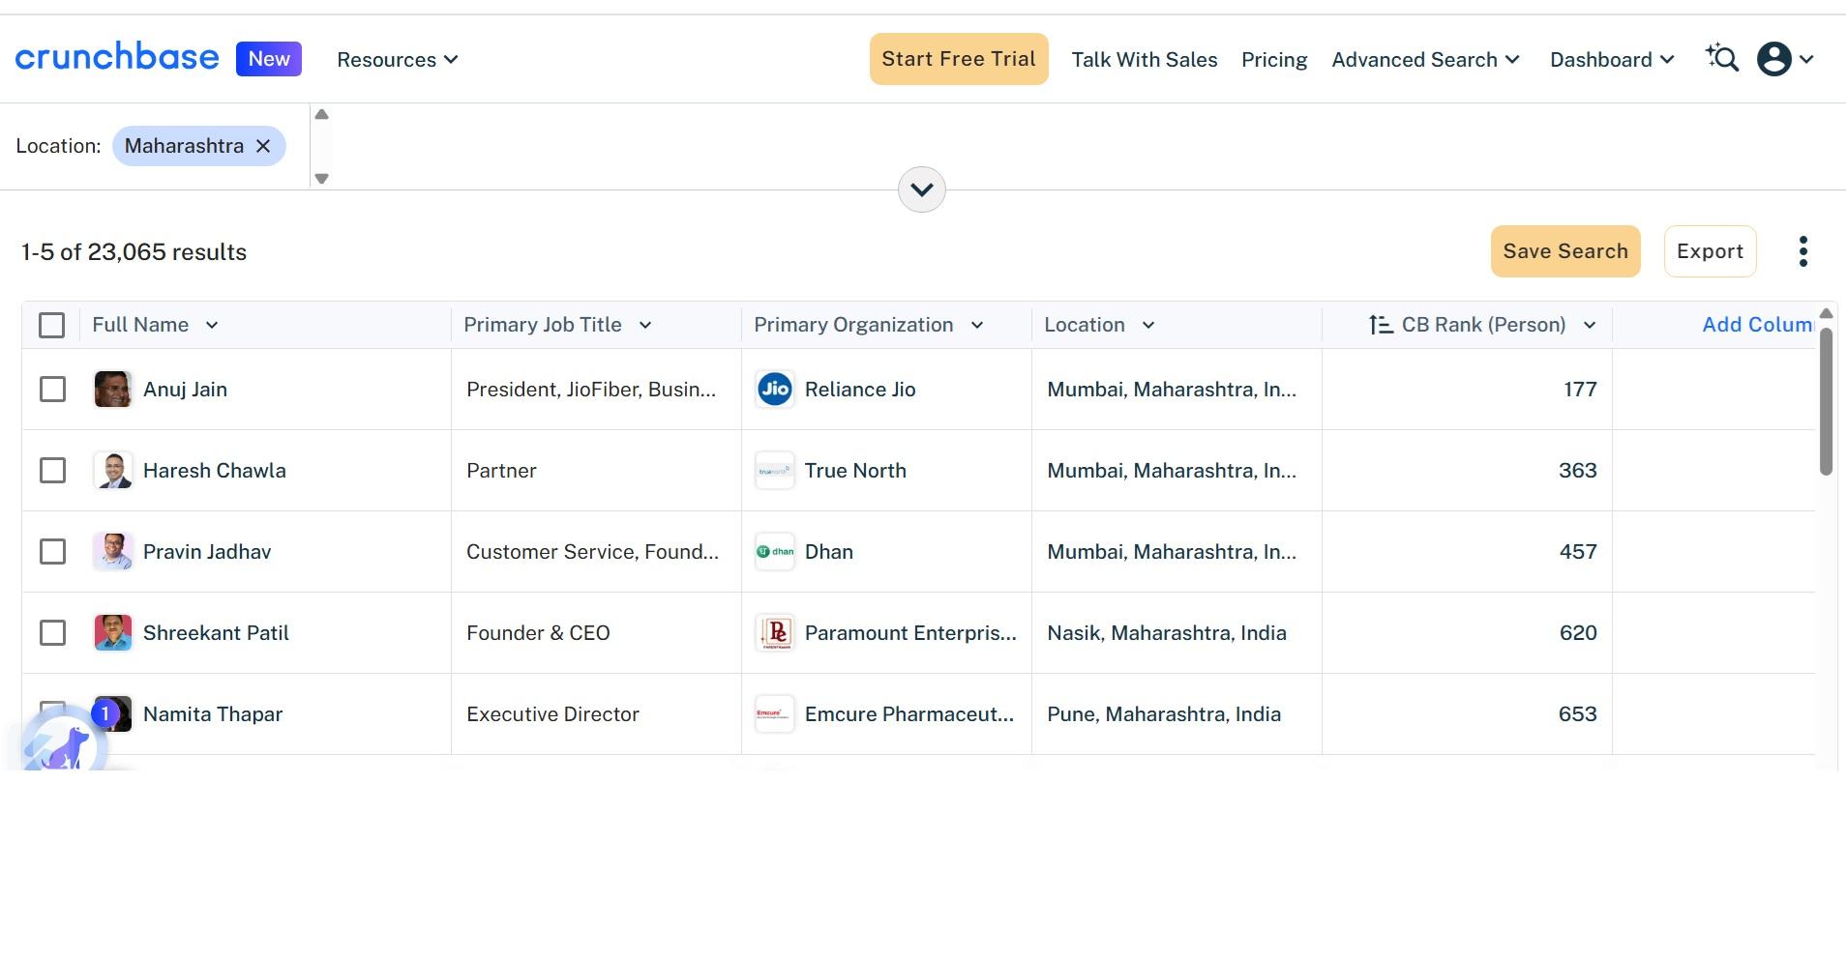The width and height of the screenshot is (1846, 958).
Task: Expand the filters panel chevron
Action: point(922,189)
